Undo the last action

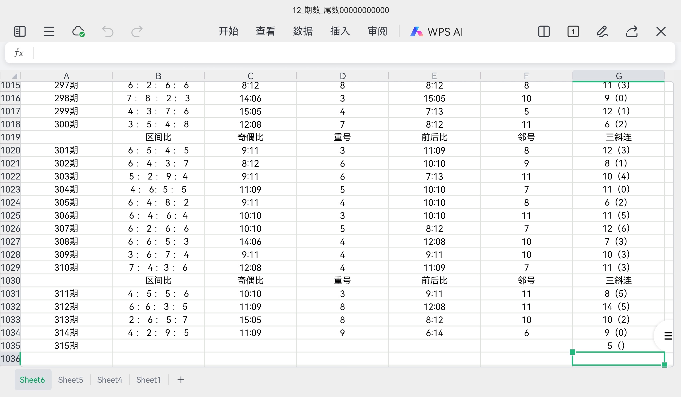tap(107, 32)
